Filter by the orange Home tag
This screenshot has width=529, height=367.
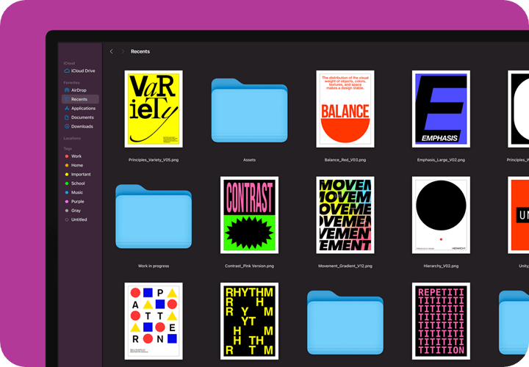tap(74, 165)
